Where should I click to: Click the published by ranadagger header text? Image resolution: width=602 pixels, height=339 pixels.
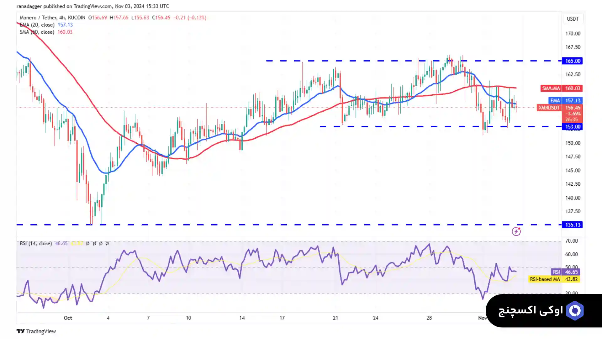(92, 6)
